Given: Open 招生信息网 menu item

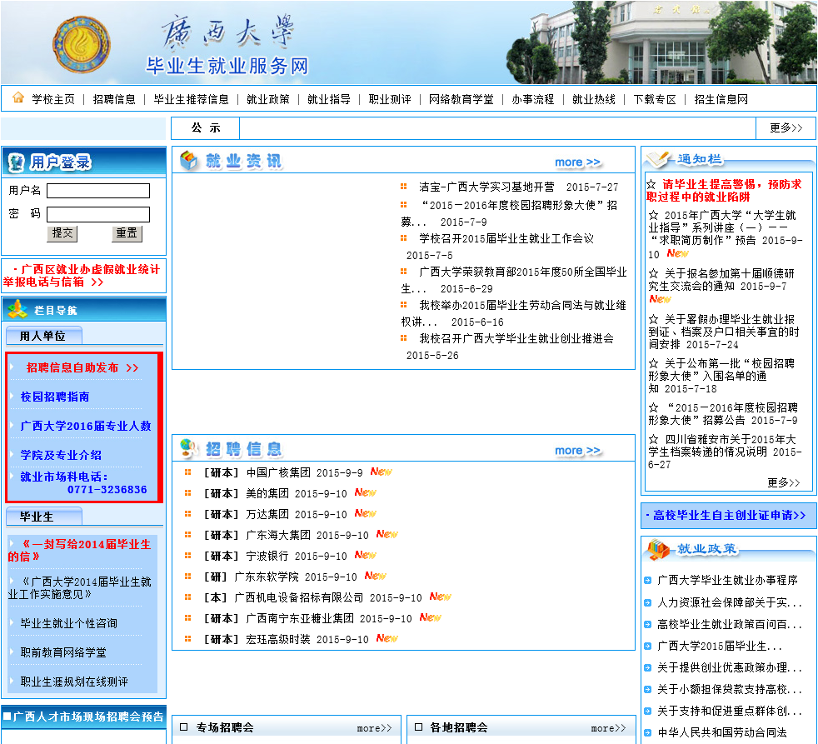Looking at the screenshot, I should click(x=721, y=99).
